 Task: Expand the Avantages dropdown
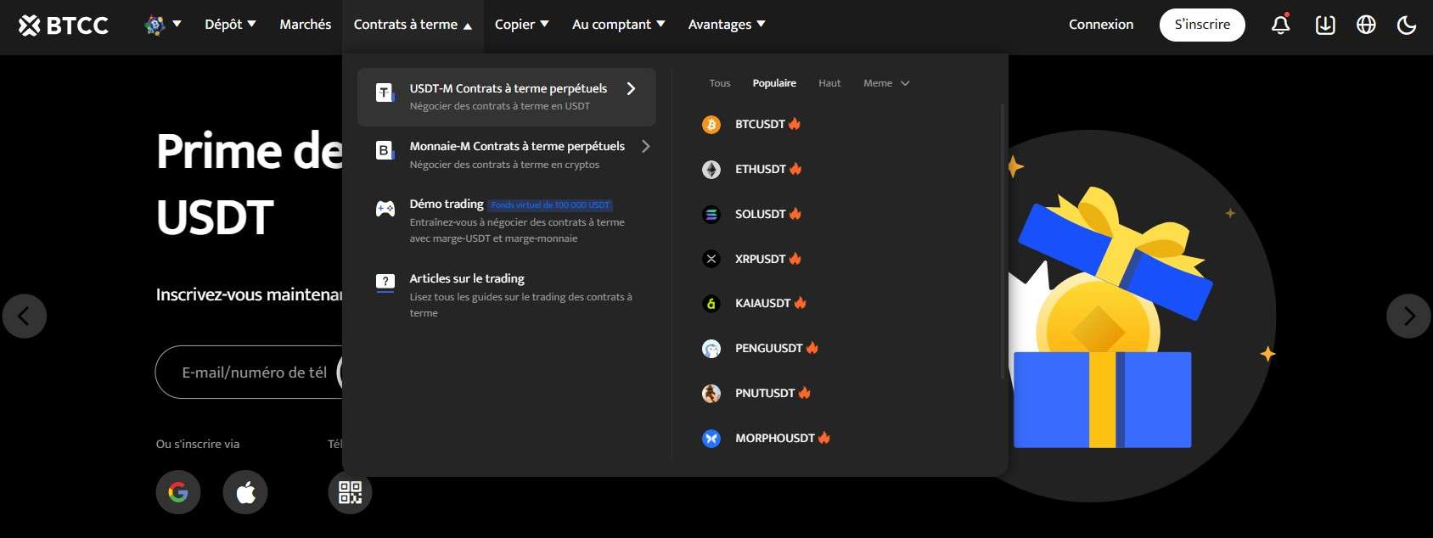tap(726, 24)
